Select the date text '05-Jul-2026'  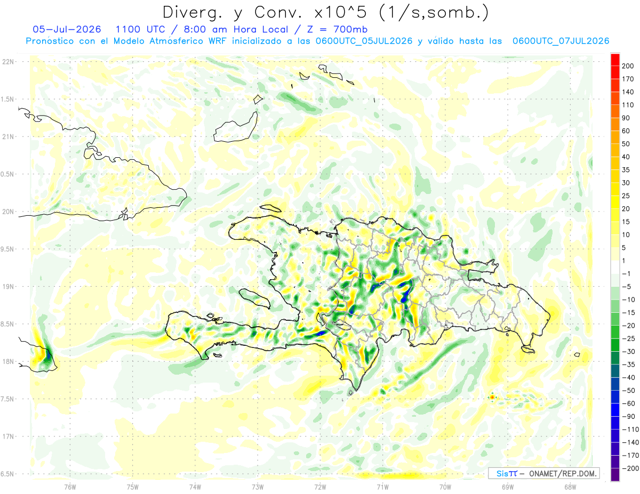(67, 29)
